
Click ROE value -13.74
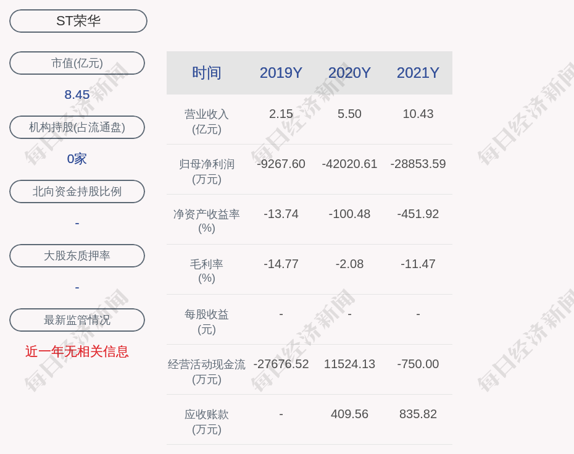(281, 214)
